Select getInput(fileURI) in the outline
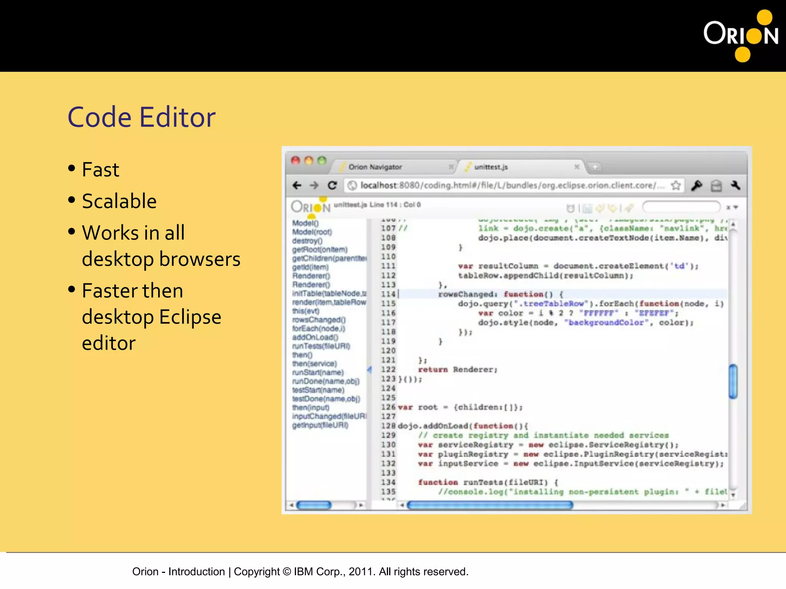The width and height of the screenshot is (786, 589). click(x=320, y=425)
